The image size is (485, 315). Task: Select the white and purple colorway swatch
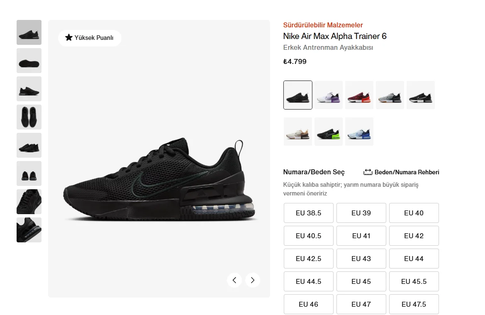[x=329, y=95]
